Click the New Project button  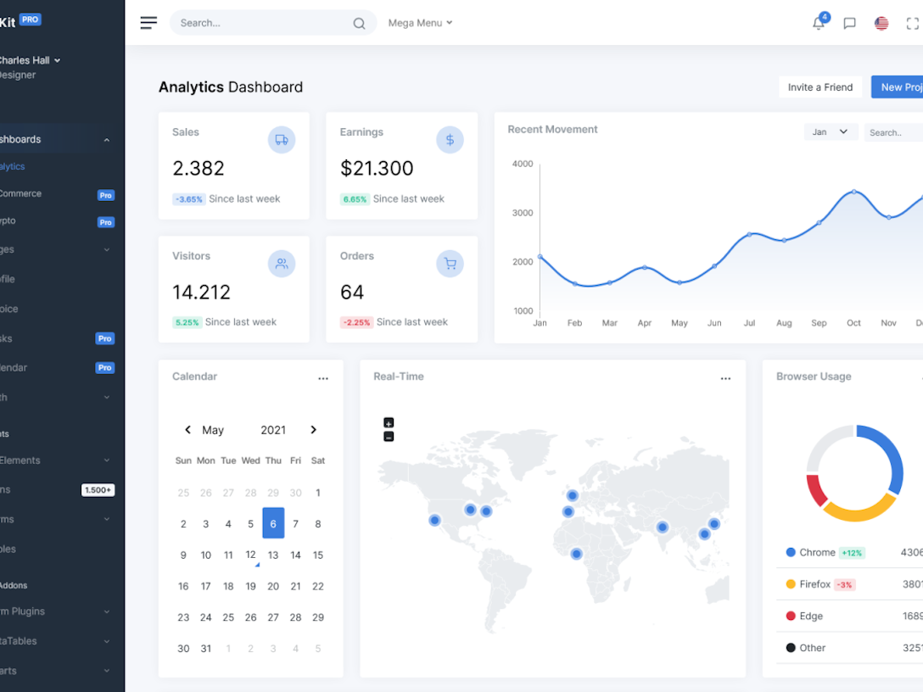pyautogui.click(x=902, y=86)
